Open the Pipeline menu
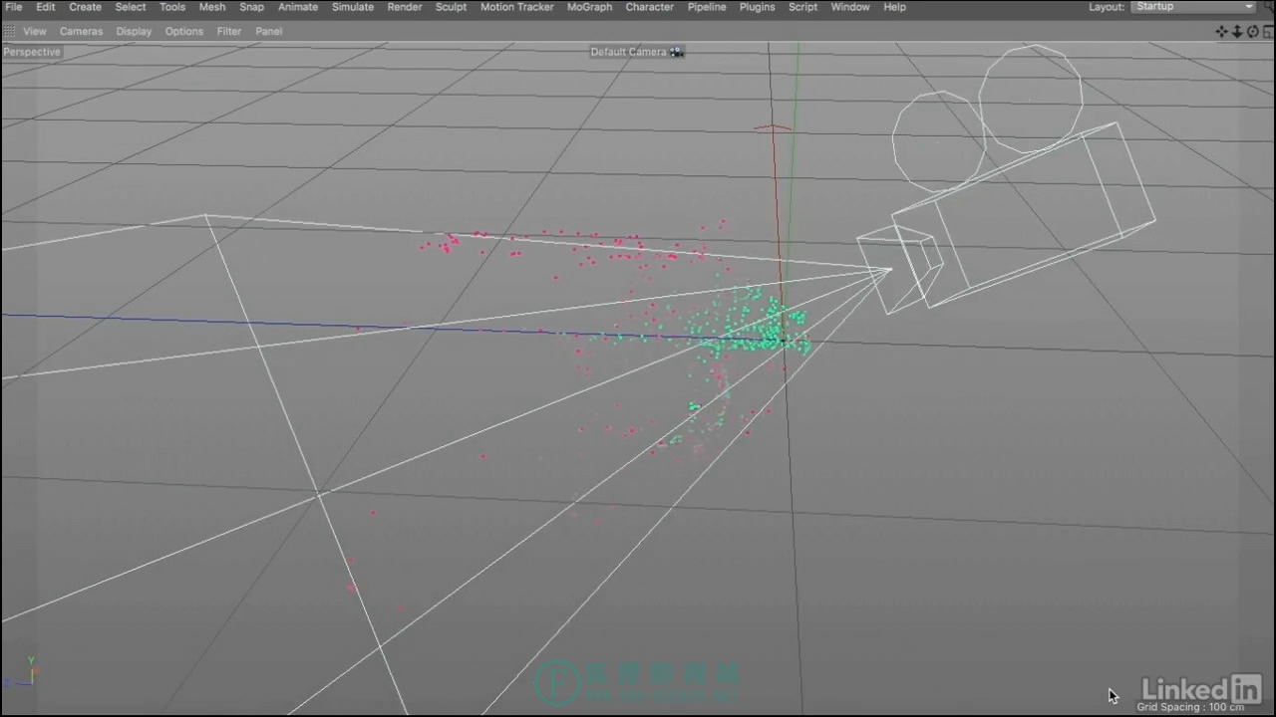Screen dimensions: 1276x717 pos(707,7)
